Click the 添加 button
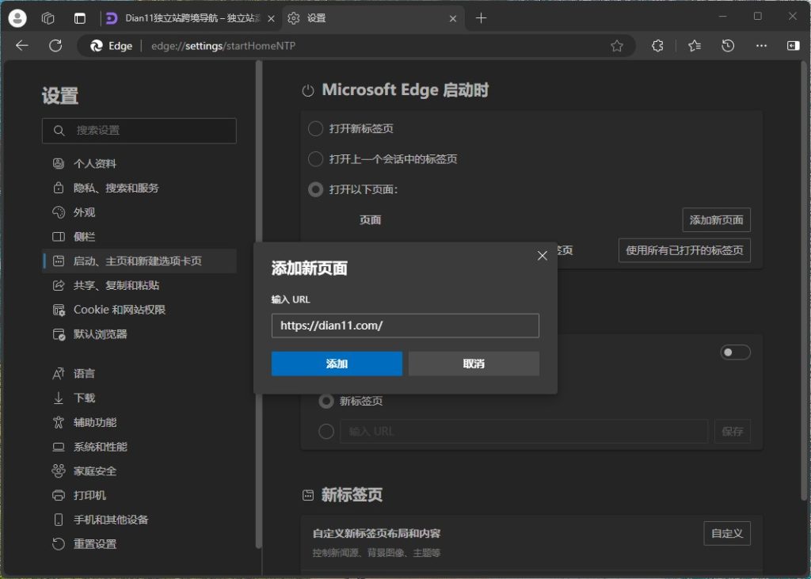This screenshot has height=579, width=811. point(337,364)
